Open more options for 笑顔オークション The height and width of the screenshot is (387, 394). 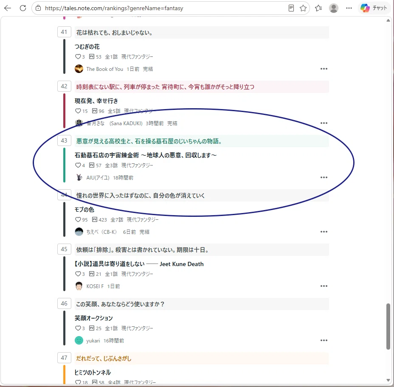[324, 340]
